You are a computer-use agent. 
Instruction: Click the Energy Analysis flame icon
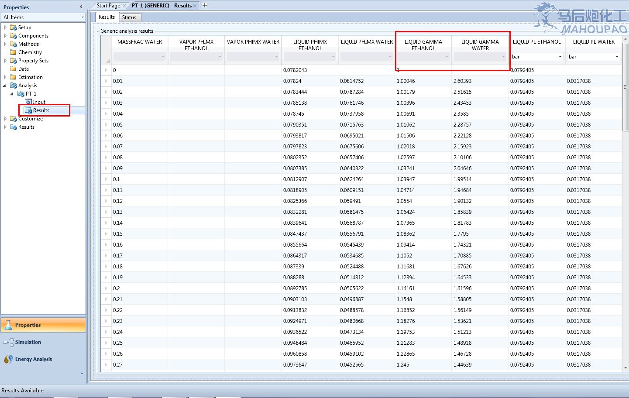point(8,359)
